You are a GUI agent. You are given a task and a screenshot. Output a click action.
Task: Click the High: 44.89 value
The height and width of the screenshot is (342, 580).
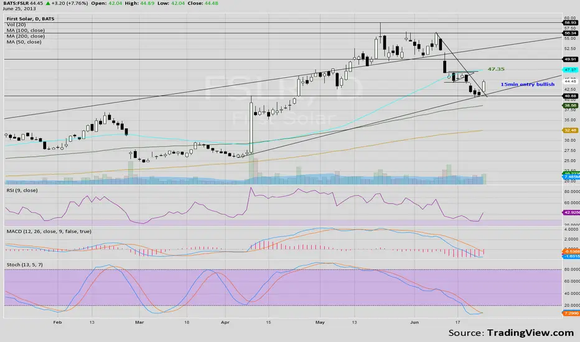pos(139,3)
